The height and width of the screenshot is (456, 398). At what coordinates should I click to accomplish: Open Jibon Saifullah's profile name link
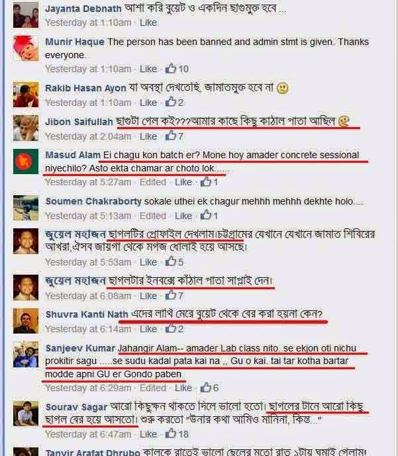tap(79, 122)
